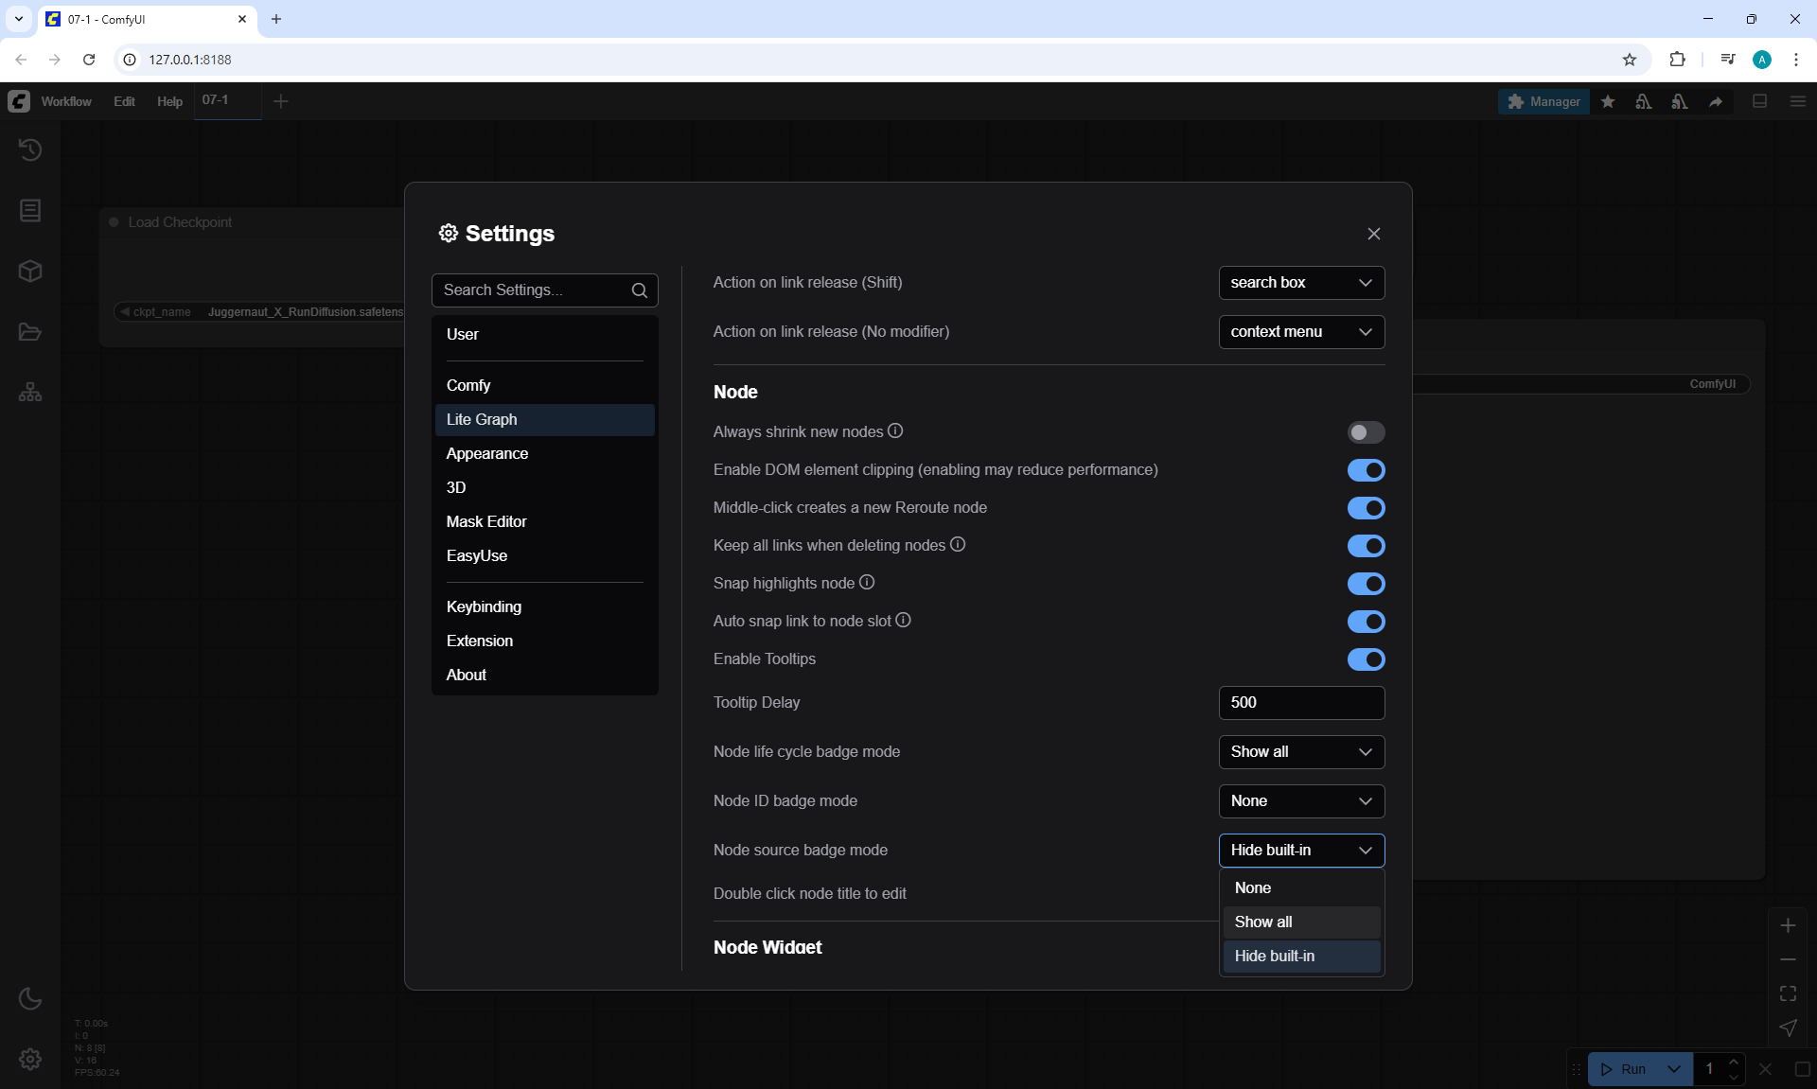Close the Settings dialog
The image size is (1817, 1089).
1373,234
